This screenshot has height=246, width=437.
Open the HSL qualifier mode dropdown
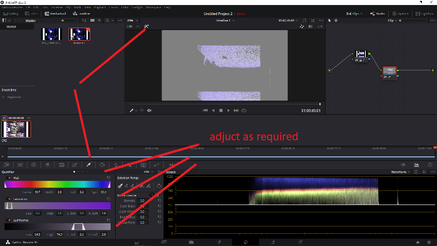coord(148,172)
